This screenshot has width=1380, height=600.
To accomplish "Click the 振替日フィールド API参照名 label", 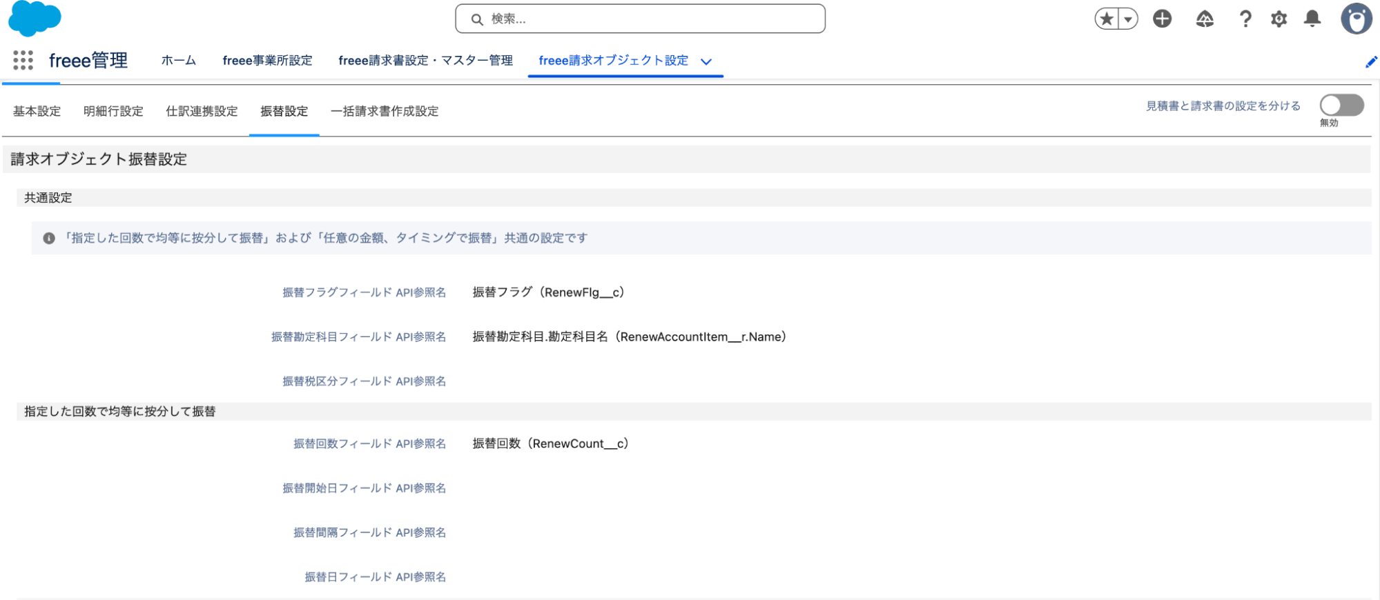I will pos(375,577).
